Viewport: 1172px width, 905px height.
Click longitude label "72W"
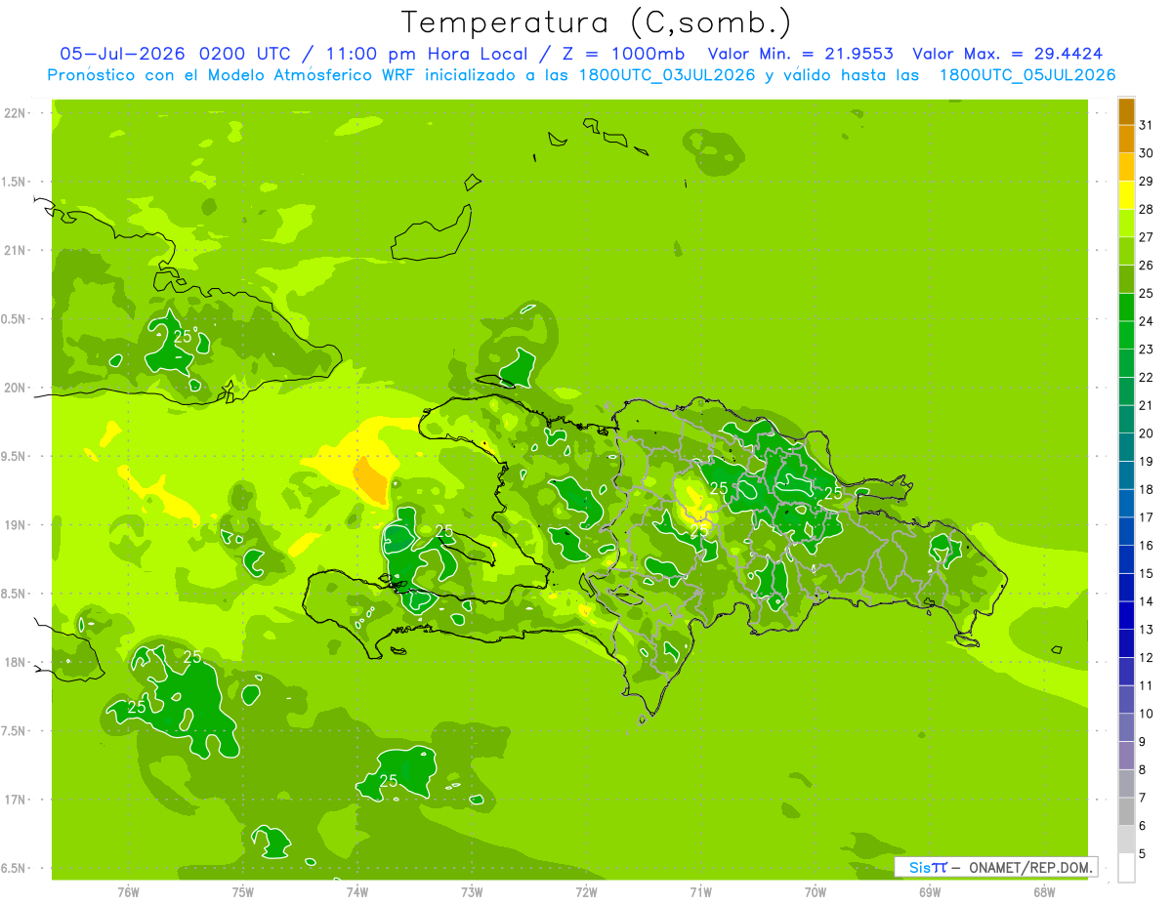tap(586, 892)
